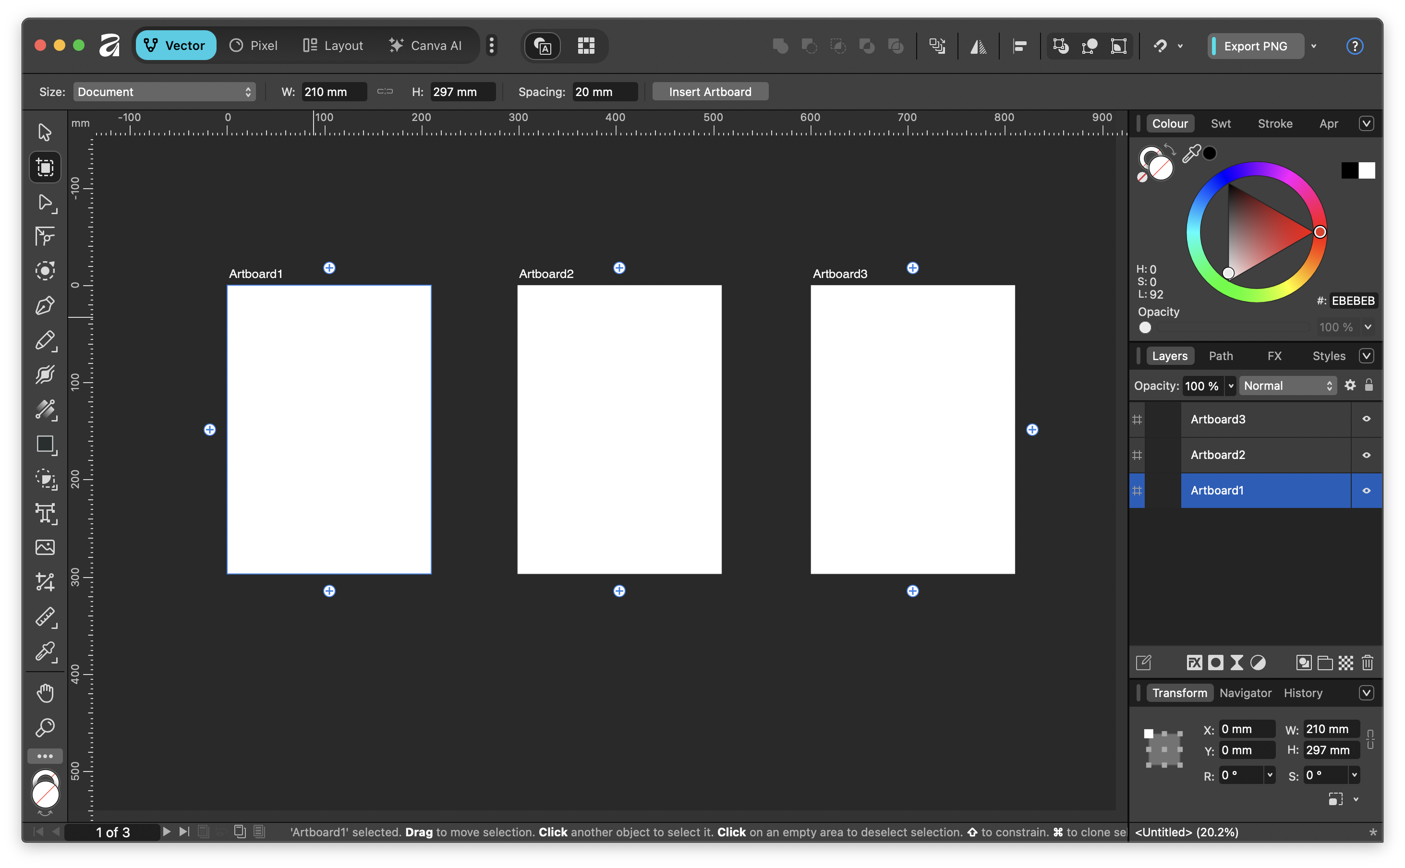Open the help question mark icon
The width and height of the screenshot is (1405, 868).
click(x=1355, y=46)
